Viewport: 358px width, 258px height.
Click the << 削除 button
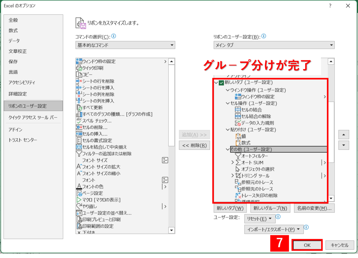[x=194, y=145]
